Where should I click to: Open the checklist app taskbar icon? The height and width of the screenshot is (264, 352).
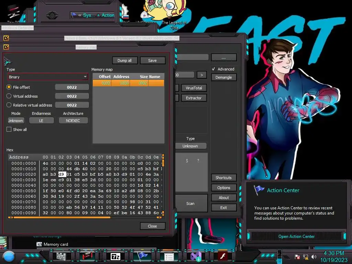169,257
